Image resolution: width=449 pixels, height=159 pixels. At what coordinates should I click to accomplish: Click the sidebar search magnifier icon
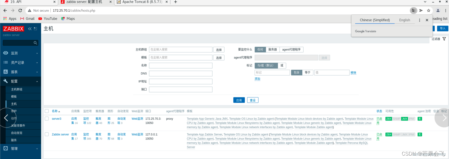[35, 43]
